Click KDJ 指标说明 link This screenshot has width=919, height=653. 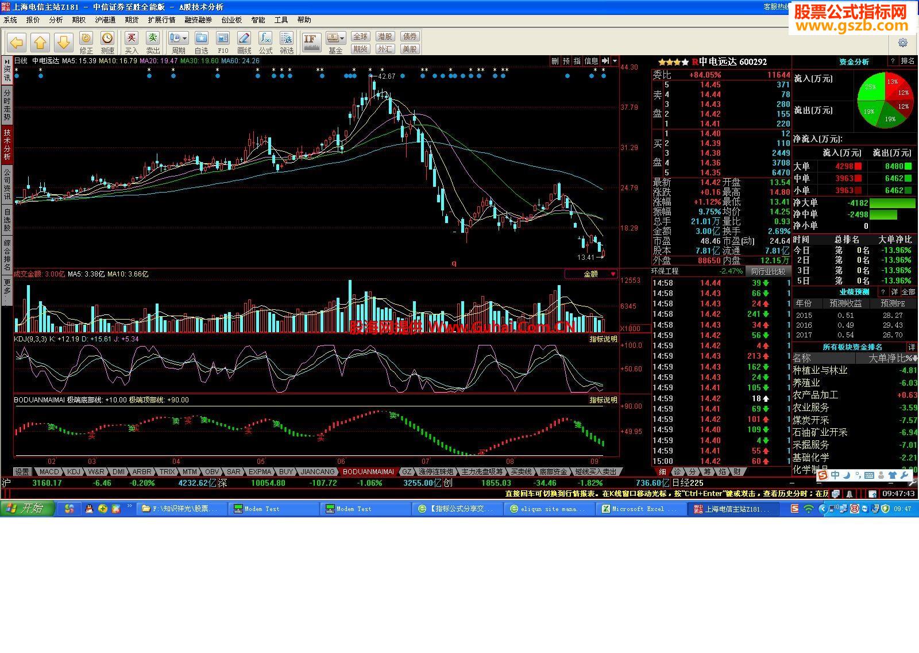pos(603,339)
